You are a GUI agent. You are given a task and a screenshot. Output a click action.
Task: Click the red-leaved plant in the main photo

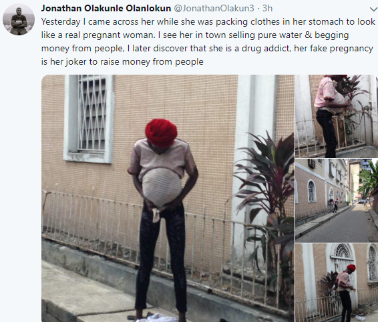coord(264,206)
